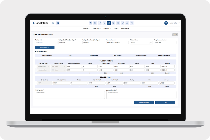
Task: Go back using the Back button
Action: coord(175,34)
